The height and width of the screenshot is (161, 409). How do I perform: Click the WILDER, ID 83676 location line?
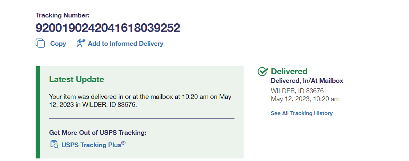click(297, 91)
